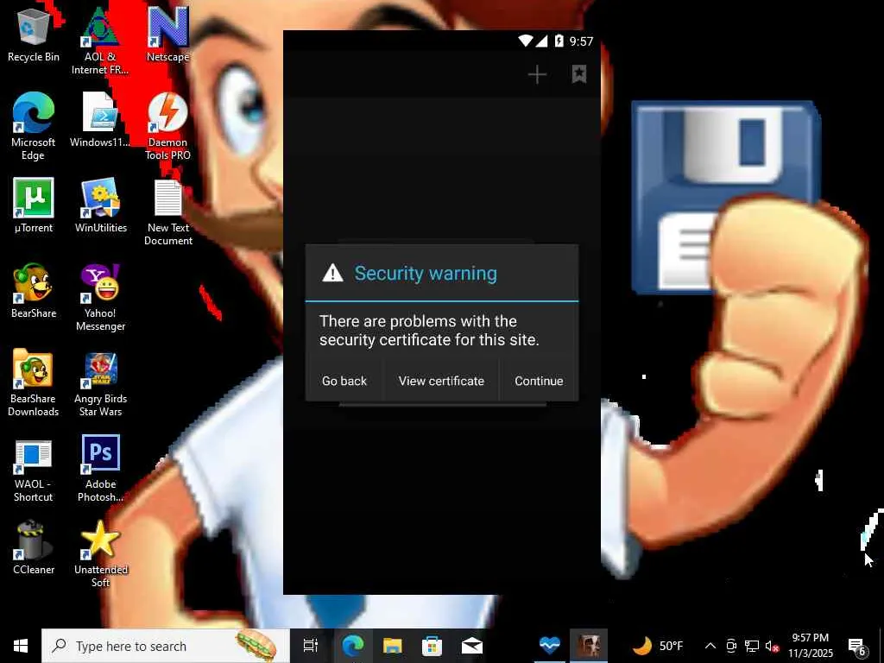Switch to the running app thumbnail on taskbar

589,645
